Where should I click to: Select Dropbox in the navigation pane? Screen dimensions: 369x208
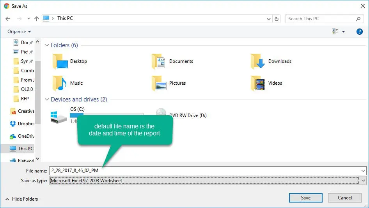tap(22, 124)
